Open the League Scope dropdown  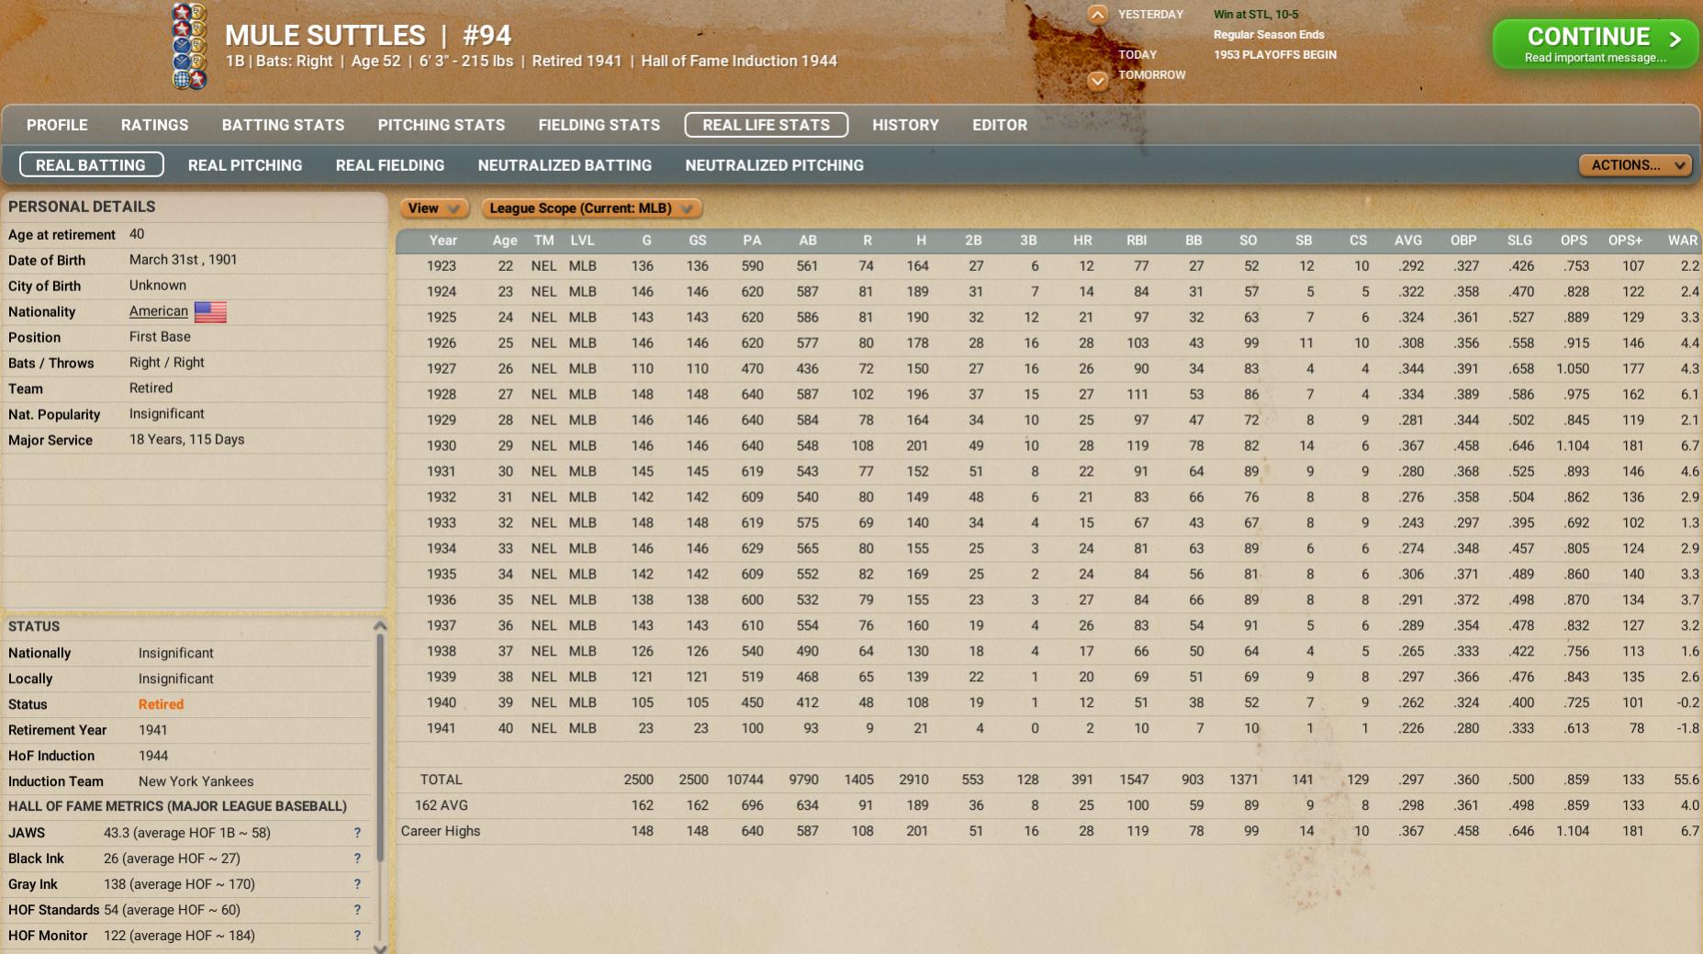[590, 208]
